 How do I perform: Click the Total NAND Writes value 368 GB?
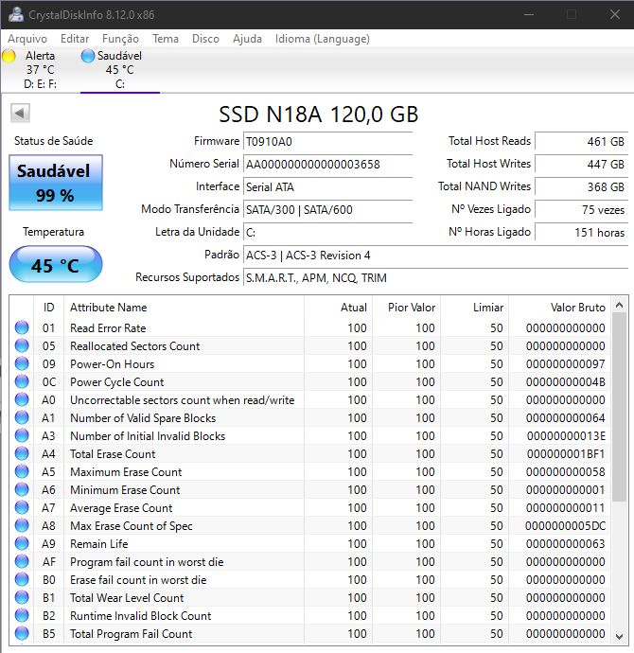pyautogui.click(x=582, y=187)
